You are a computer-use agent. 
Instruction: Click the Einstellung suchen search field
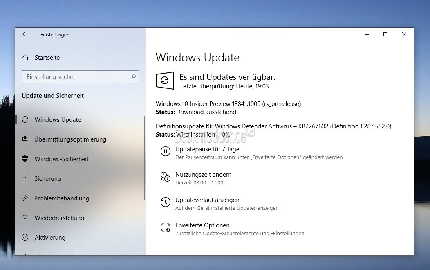point(81,77)
